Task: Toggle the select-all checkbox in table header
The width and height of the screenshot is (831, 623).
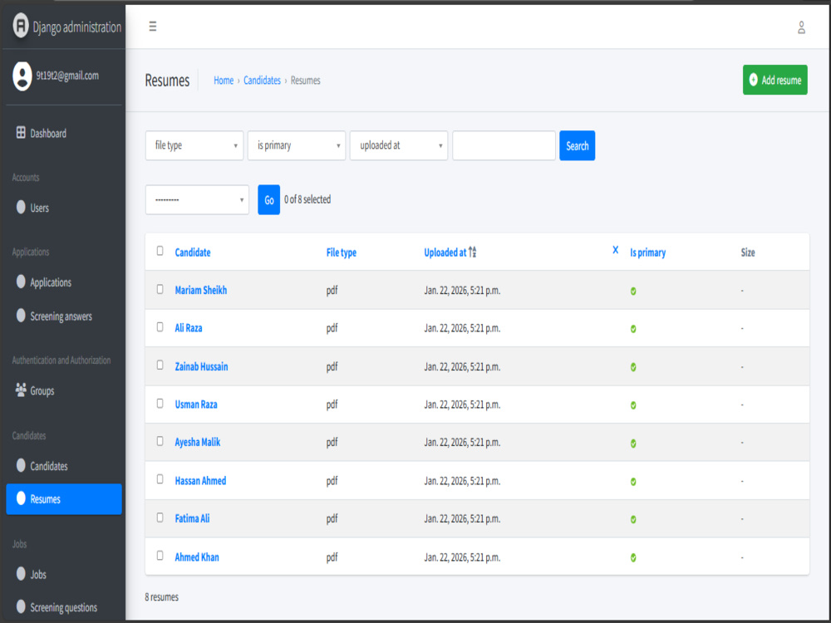Action: click(160, 251)
